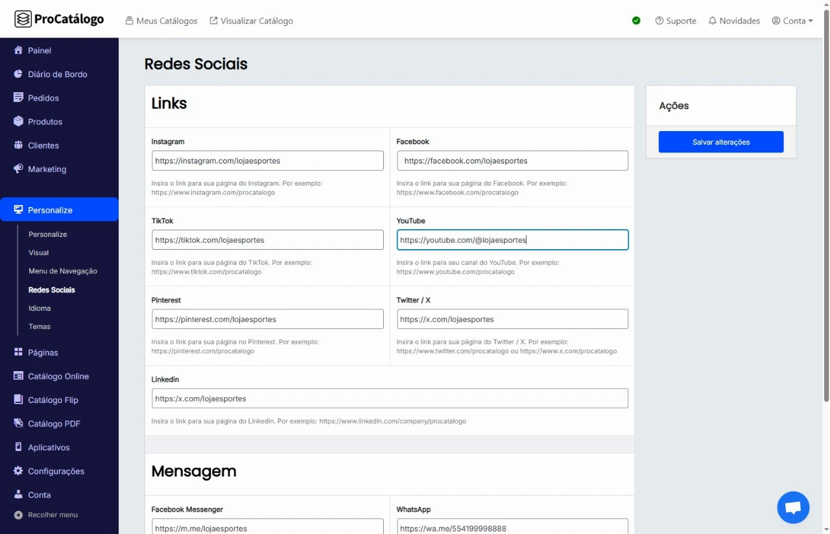Click the Configurações gear icon

(18, 471)
